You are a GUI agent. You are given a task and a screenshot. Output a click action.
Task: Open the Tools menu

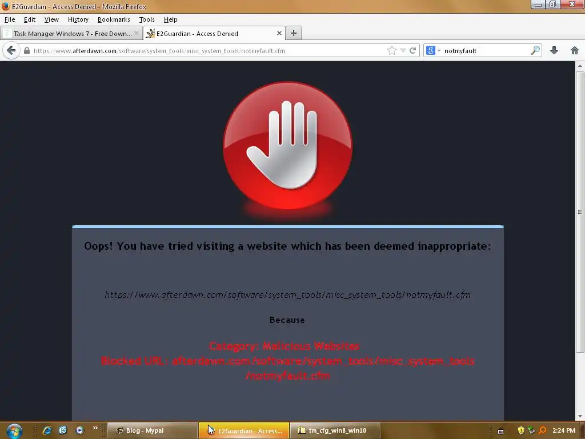tap(147, 19)
